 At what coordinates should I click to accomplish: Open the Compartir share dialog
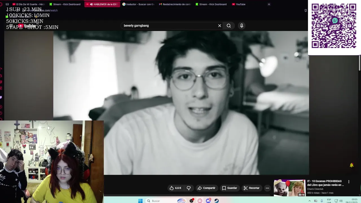click(206, 188)
